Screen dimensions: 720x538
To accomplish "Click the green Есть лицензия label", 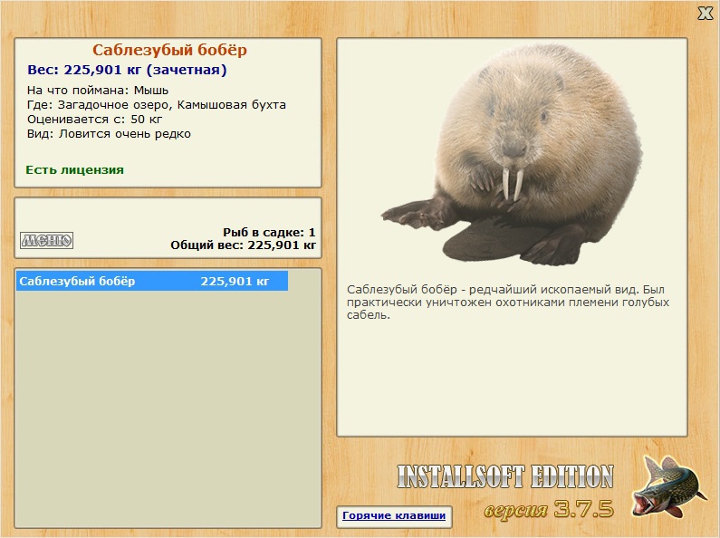I will [x=74, y=170].
